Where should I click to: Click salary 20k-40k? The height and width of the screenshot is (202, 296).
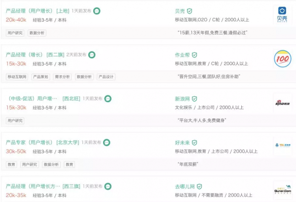16,20
